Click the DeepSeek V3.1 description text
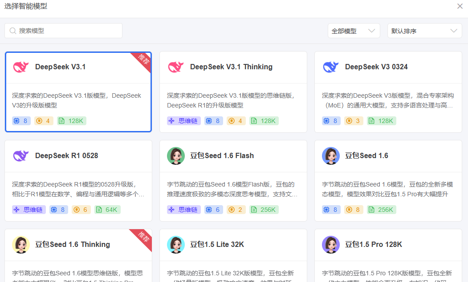 (x=77, y=100)
